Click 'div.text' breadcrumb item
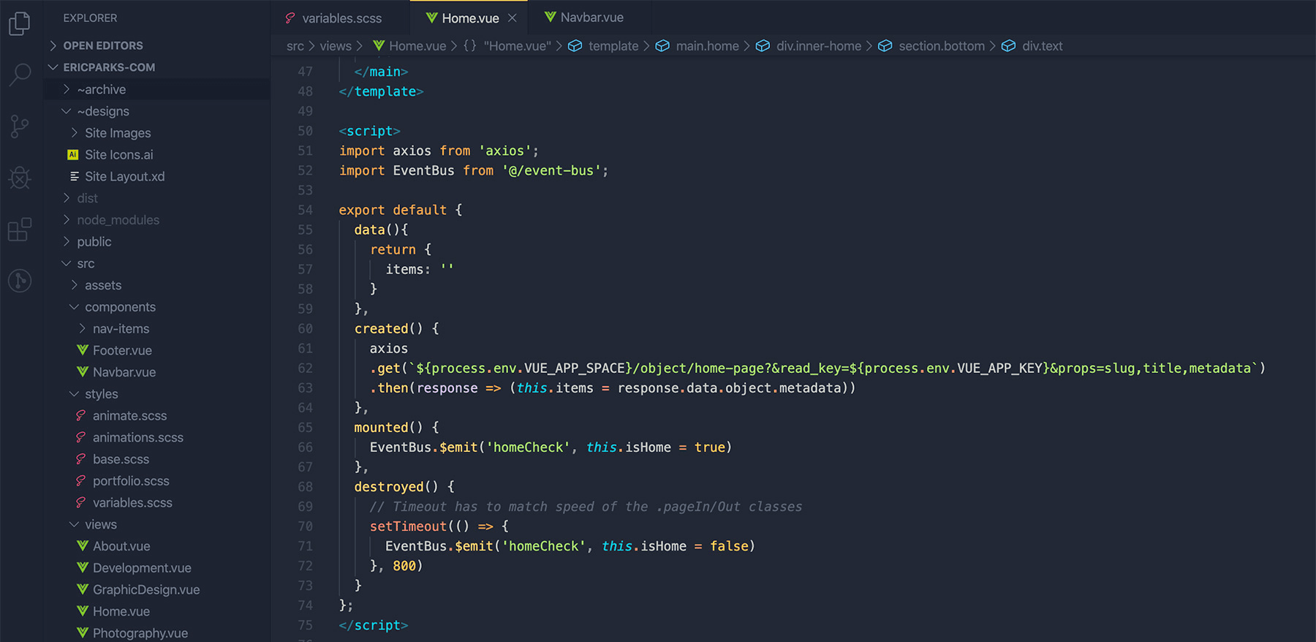 click(1042, 46)
